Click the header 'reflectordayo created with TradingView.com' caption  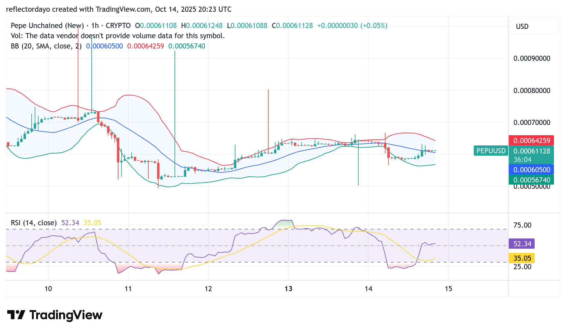coord(78,9)
